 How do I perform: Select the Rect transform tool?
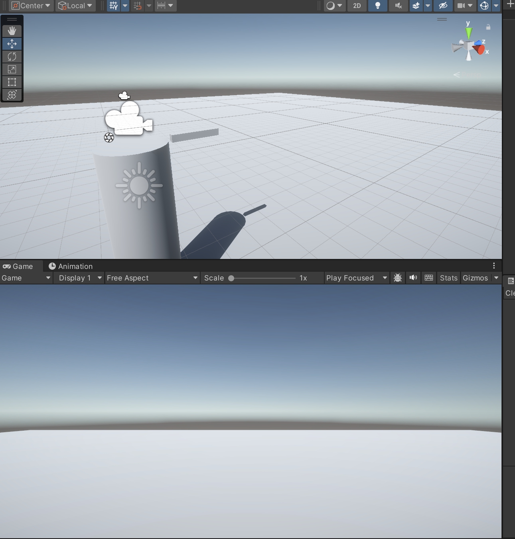coord(12,82)
